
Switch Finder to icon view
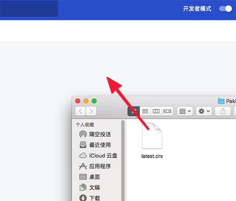pyautogui.click(x=134, y=111)
